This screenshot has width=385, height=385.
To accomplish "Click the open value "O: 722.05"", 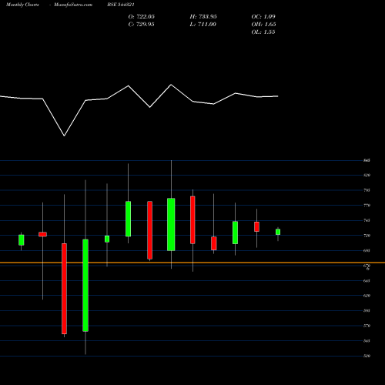I will (142, 16).
